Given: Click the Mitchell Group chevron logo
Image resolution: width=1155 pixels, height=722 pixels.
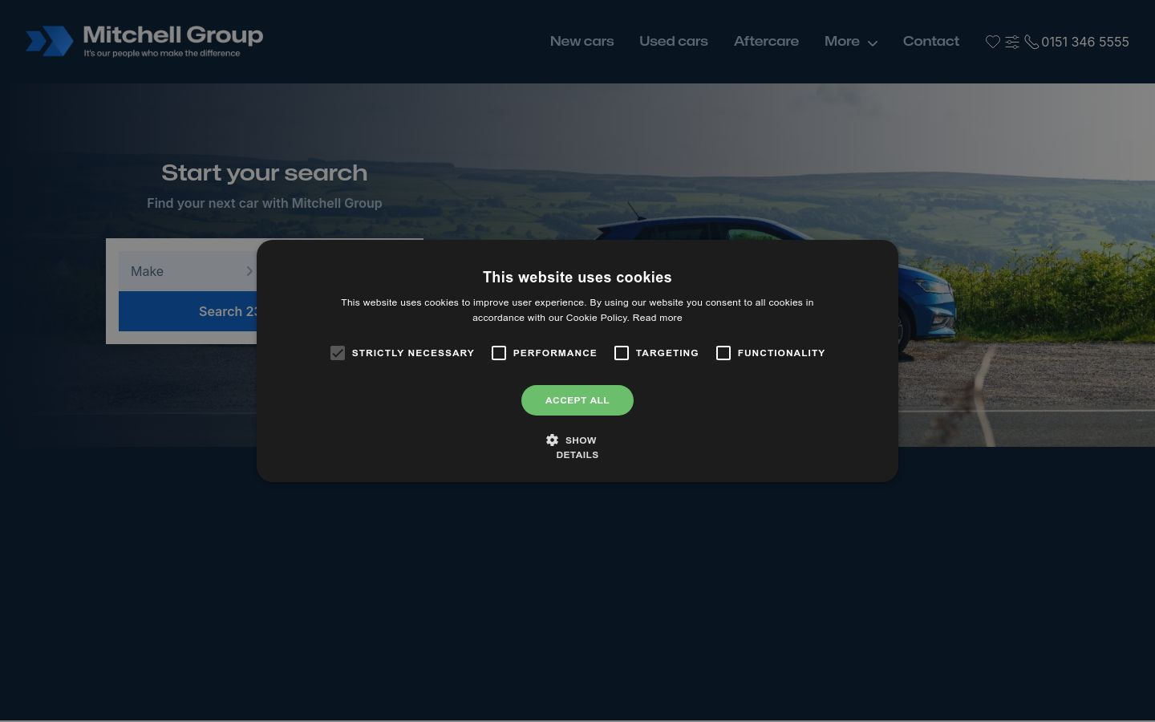Looking at the screenshot, I should click(50, 42).
